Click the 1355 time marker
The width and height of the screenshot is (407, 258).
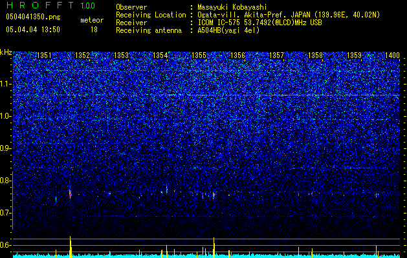pyautogui.click(x=199, y=55)
